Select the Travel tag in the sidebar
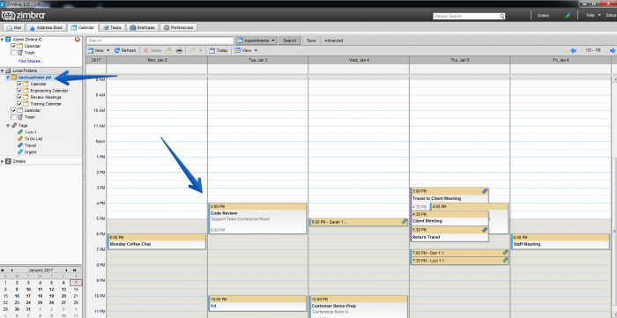This screenshot has width=617, height=318. [30, 145]
